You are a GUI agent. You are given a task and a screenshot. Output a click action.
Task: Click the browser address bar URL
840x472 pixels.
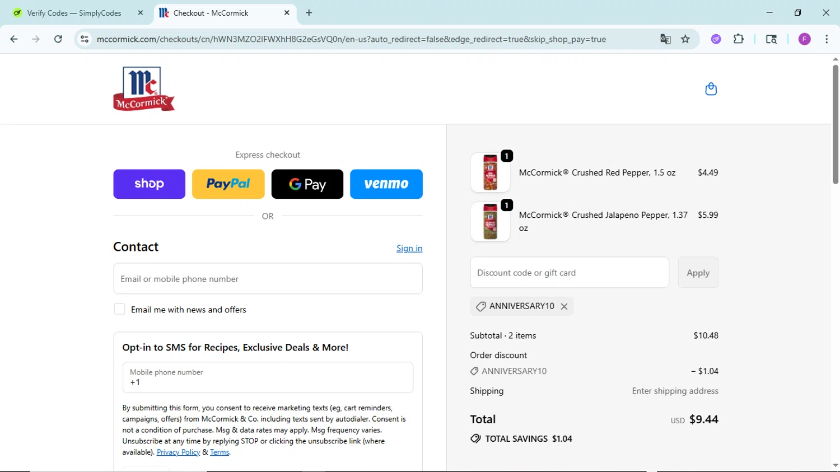351,39
